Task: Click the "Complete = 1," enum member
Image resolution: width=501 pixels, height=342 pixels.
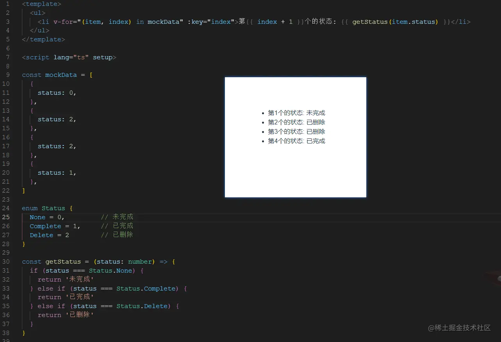Action: click(x=55, y=226)
